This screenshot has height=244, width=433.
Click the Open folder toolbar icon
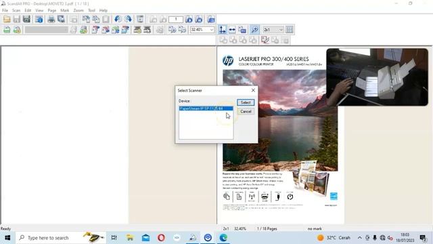click(7, 19)
